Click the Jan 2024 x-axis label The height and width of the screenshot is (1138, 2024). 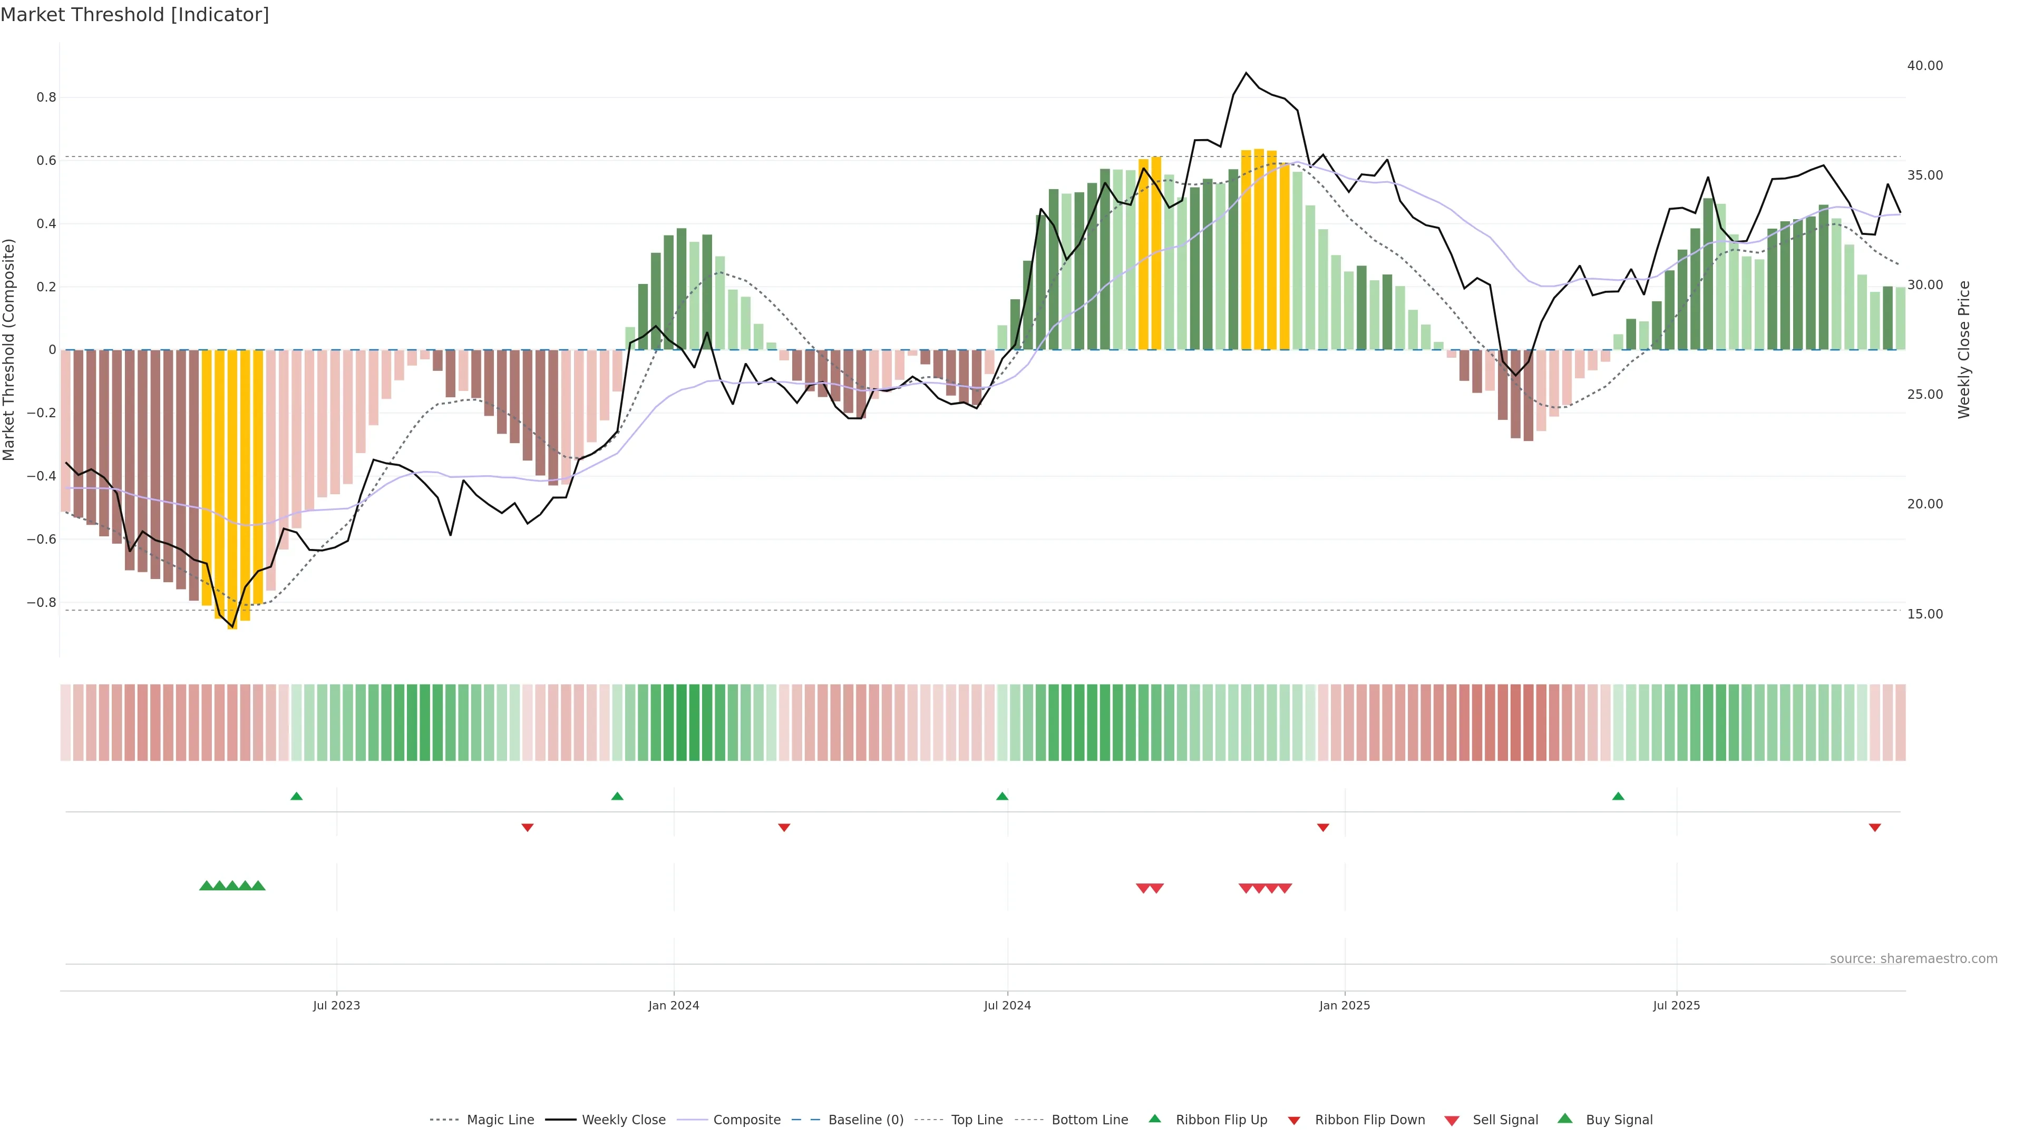click(674, 1005)
